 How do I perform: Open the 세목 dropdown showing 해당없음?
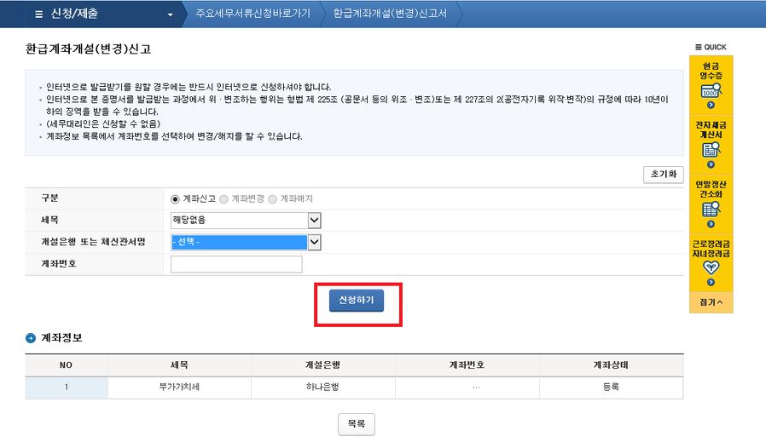[246, 221]
